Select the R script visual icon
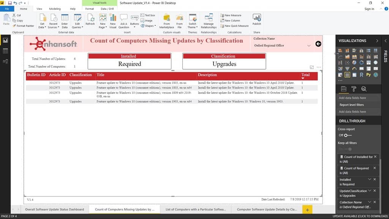Viewport: 389px width, 219px height. pos(361,75)
